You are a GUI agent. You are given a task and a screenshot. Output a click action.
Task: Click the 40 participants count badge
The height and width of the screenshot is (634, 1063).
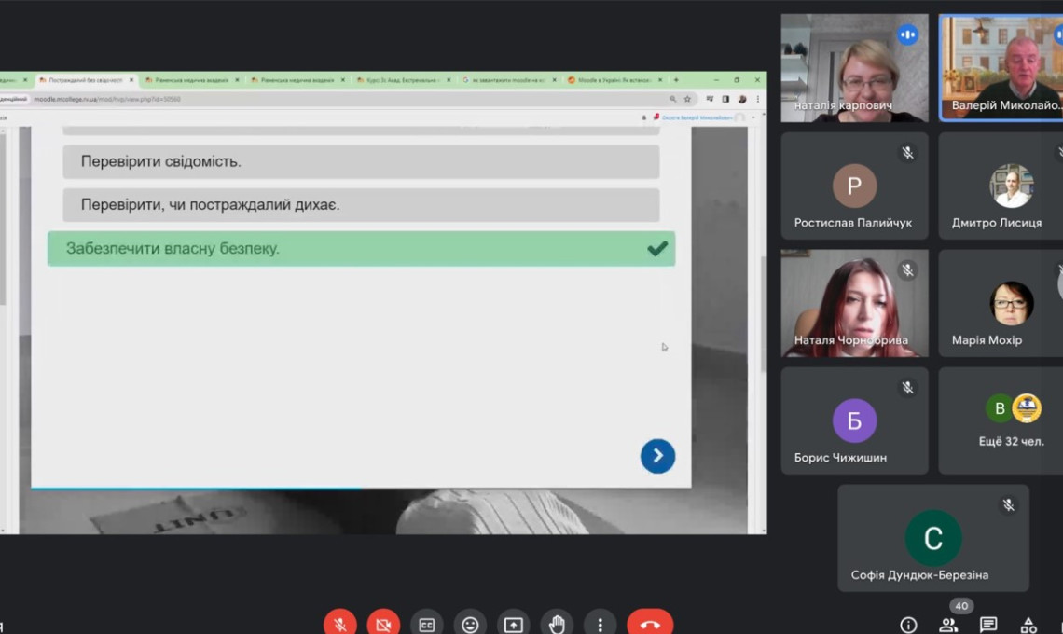coord(961,606)
